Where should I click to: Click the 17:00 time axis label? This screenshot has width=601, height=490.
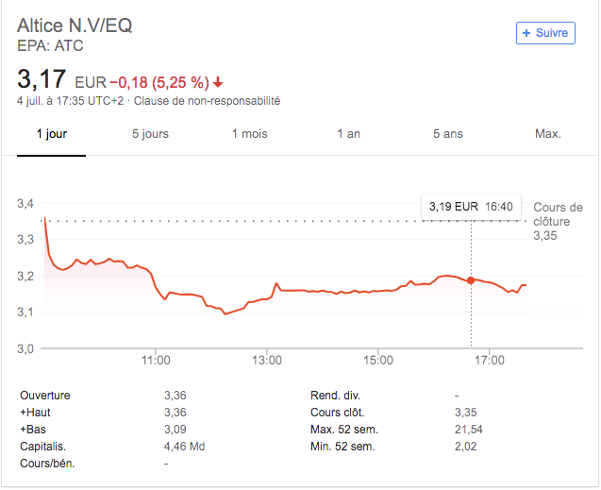click(x=490, y=361)
